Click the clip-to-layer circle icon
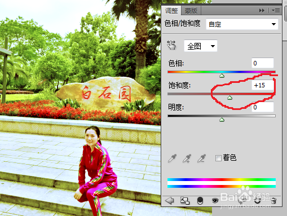 pos(200,201)
